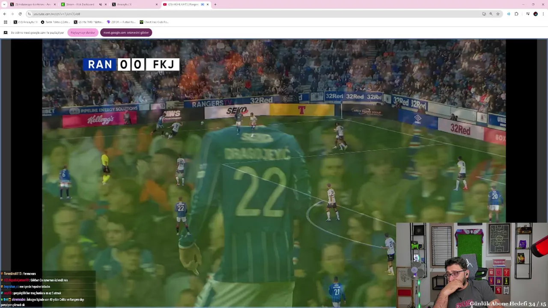Open the Chrome profile avatar
This screenshot has width=548, height=308.
pyautogui.click(x=536, y=14)
